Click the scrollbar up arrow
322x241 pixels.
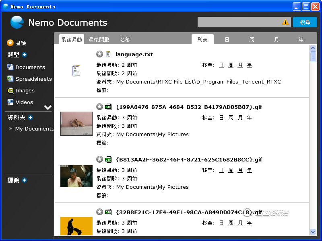[313, 48]
